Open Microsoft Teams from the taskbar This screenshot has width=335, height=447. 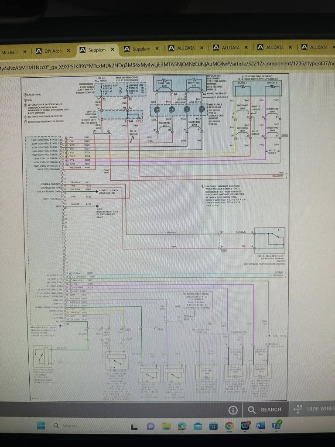(x=277, y=425)
